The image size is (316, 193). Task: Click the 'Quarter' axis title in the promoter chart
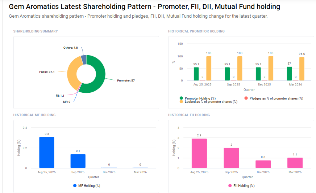coord(249,90)
